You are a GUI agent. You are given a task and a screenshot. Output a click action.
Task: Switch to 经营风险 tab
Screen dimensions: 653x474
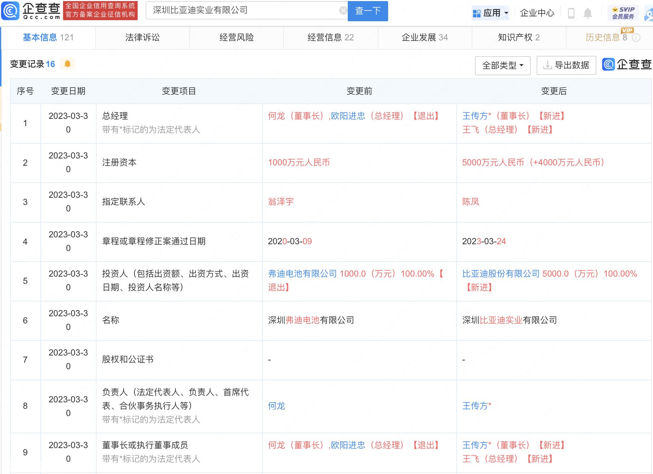[236, 37]
